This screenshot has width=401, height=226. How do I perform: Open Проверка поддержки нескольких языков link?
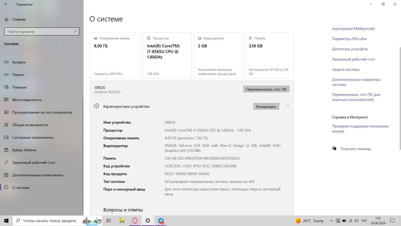360,128
